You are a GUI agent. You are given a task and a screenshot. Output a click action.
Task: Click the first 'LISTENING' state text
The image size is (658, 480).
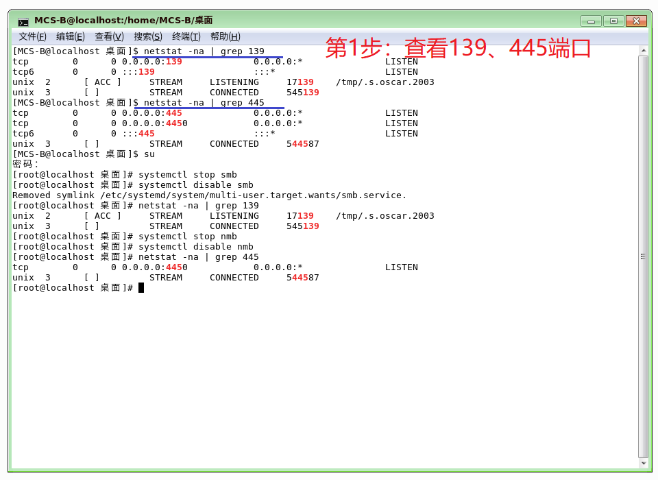click(234, 82)
